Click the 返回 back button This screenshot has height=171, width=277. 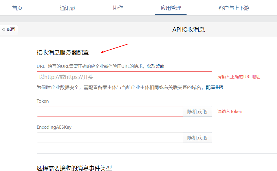pyautogui.click(x=9, y=30)
